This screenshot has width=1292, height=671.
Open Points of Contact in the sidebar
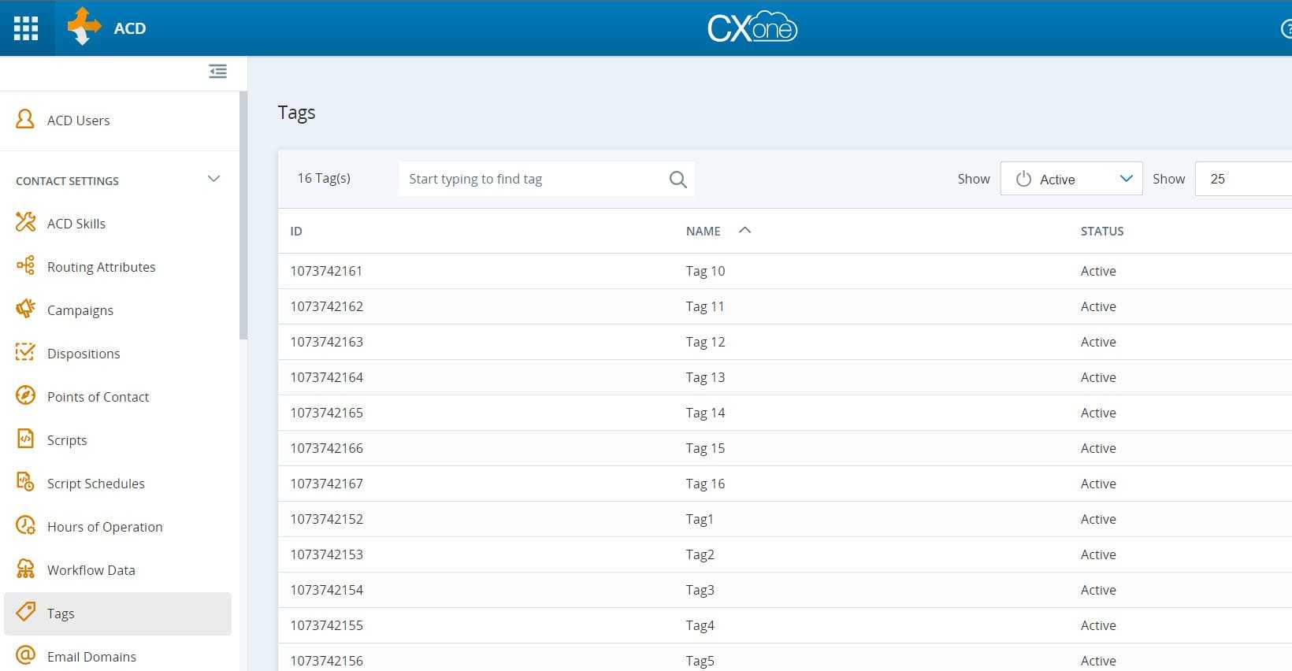pyautogui.click(x=98, y=397)
